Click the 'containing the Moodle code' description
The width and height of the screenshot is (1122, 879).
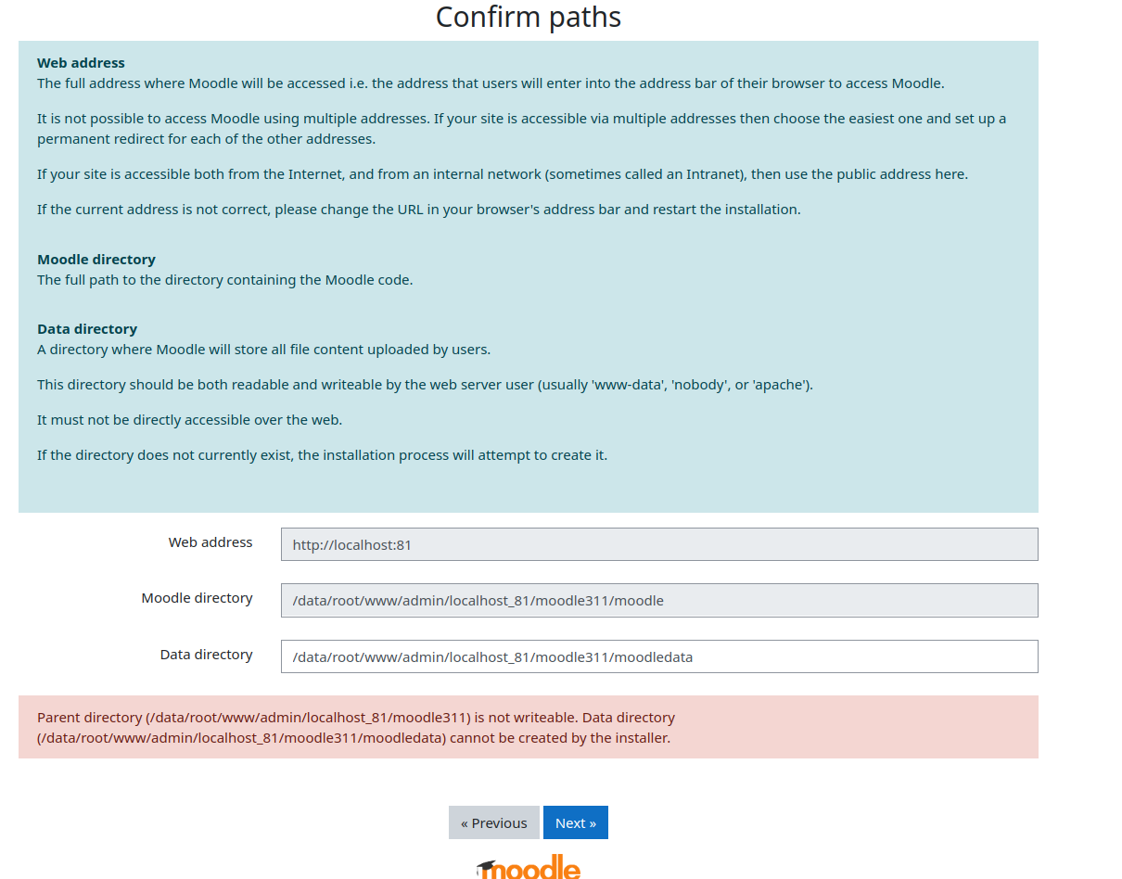coord(224,280)
